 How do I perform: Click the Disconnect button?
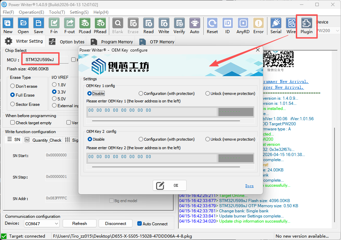point(116,224)
